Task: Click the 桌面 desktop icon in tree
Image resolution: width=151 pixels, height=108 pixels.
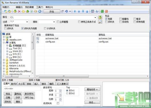Action: coord(4,34)
